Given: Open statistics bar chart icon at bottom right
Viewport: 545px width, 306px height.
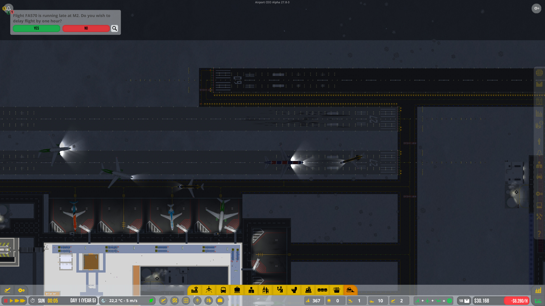Looking at the screenshot, I should [x=538, y=290].
